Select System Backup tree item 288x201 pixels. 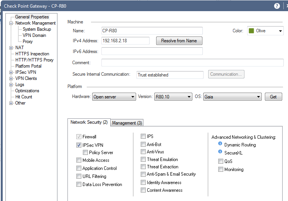(37, 29)
